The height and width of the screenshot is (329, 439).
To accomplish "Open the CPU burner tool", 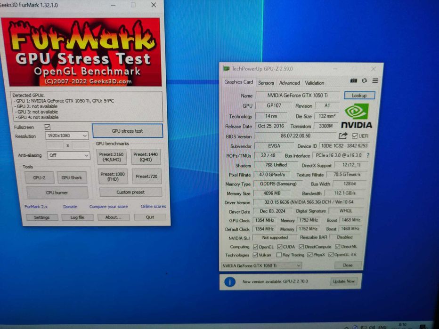I will pos(57,193).
